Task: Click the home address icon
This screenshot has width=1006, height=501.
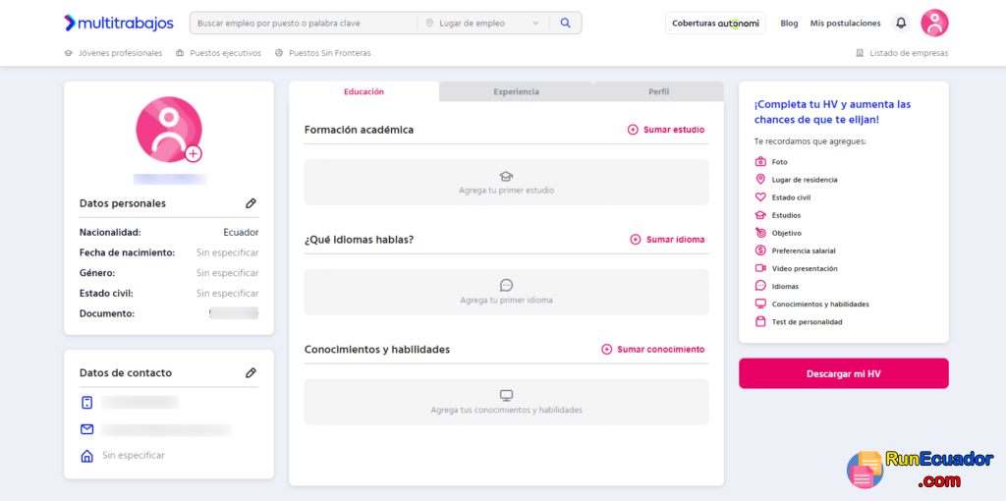Action: pos(87,456)
